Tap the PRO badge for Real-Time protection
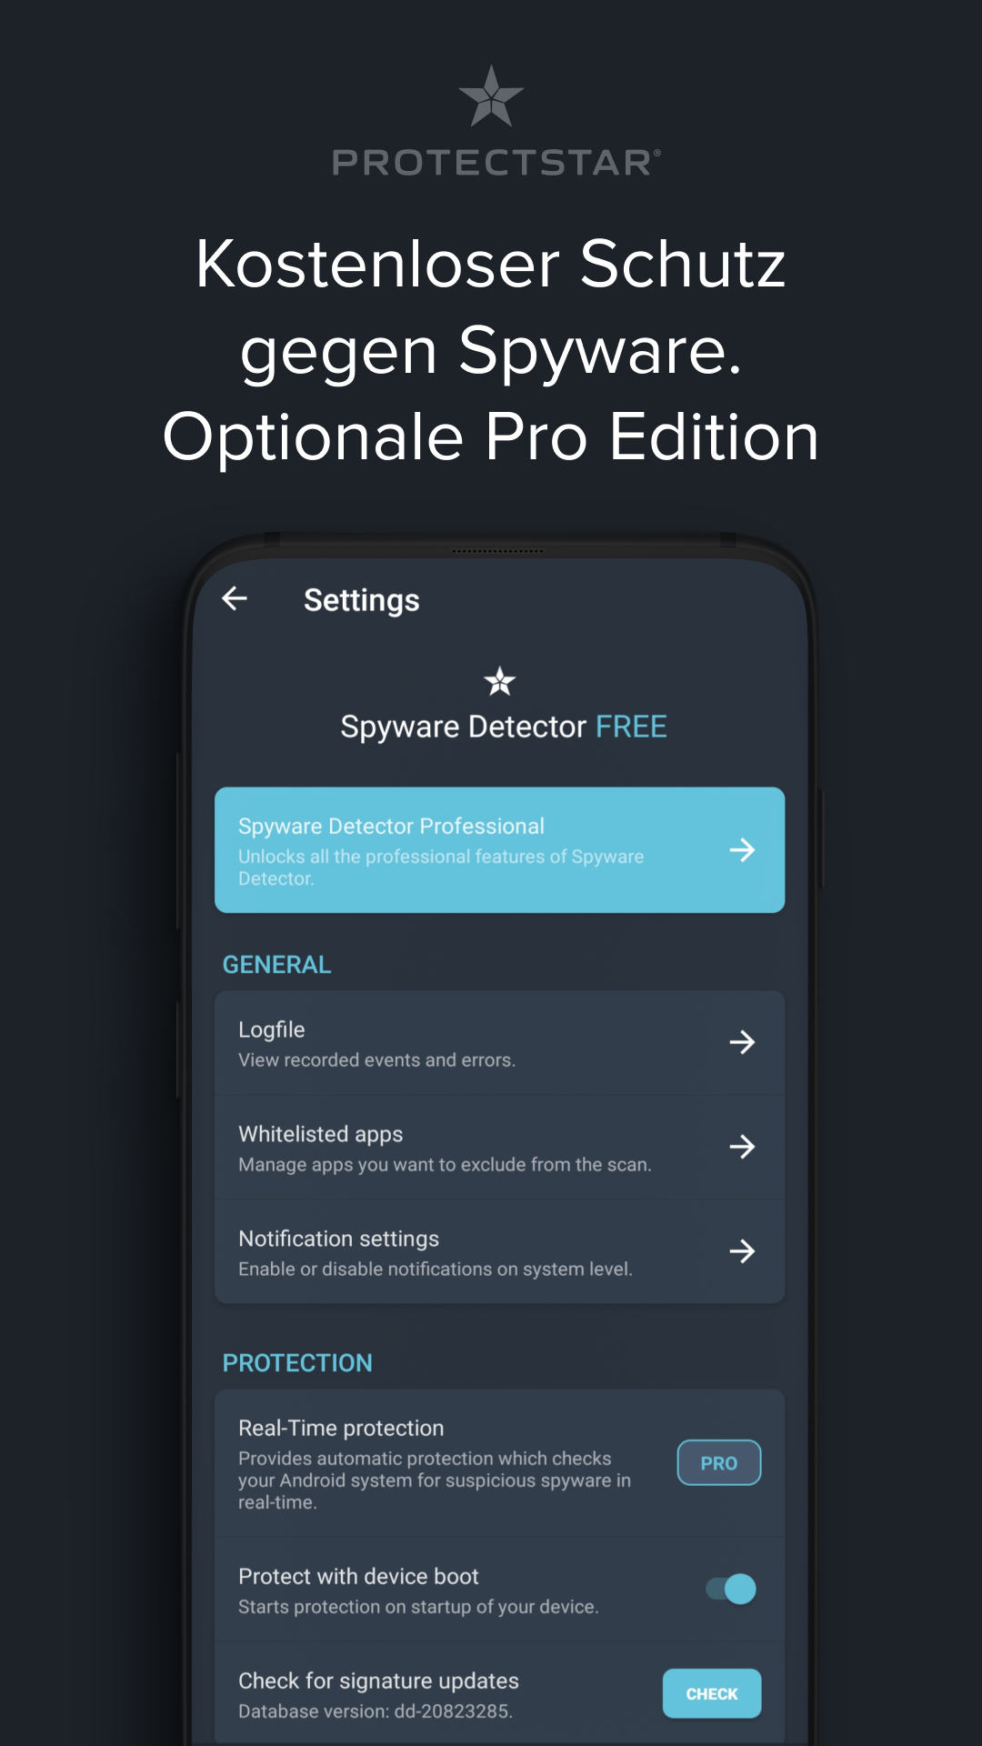 point(719,1462)
